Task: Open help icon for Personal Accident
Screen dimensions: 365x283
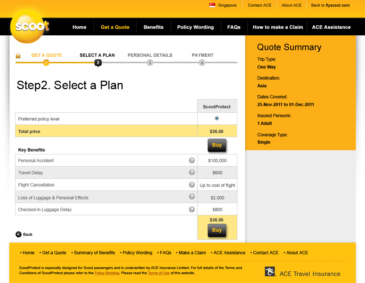Action: coord(192,160)
